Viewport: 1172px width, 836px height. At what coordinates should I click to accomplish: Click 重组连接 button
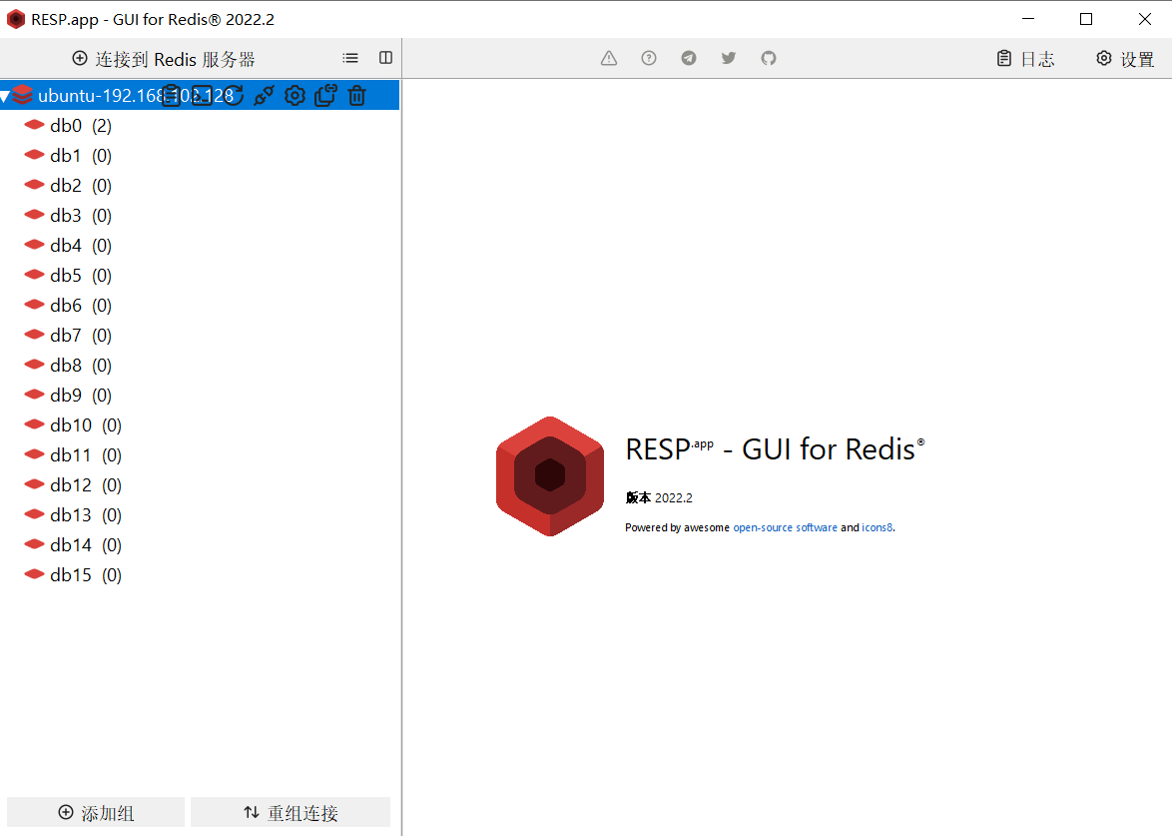291,813
